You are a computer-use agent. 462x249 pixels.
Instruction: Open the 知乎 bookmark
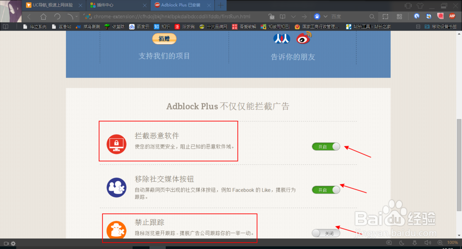point(162,26)
